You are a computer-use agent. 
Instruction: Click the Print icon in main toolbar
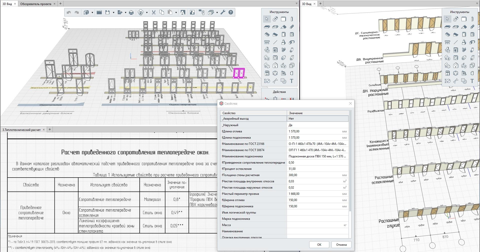pyautogui.click(x=131, y=12)
